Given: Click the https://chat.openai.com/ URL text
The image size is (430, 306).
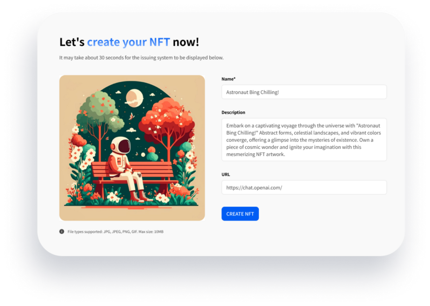Looking at the screenshot, I should point(254,187).
